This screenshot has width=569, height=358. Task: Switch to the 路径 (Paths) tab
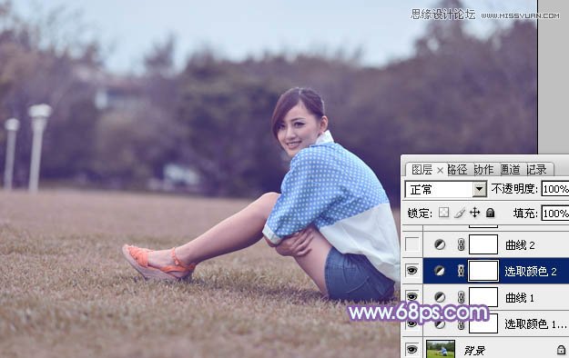point(457,169)
